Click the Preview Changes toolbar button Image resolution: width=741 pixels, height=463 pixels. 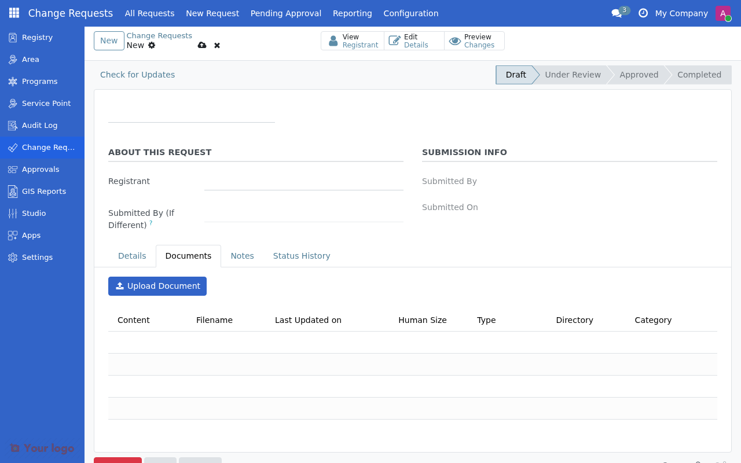click(474, 41)
